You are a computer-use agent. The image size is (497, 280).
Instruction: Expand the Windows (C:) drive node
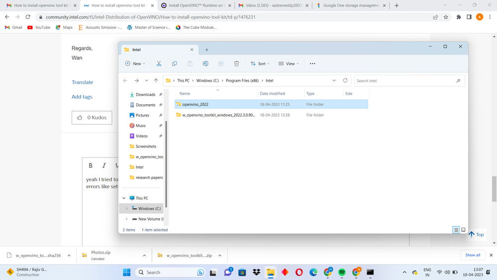(x=126, y=209)
